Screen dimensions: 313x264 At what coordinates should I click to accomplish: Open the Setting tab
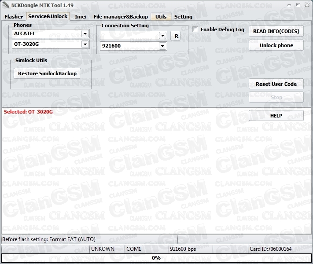click(183, 17)
